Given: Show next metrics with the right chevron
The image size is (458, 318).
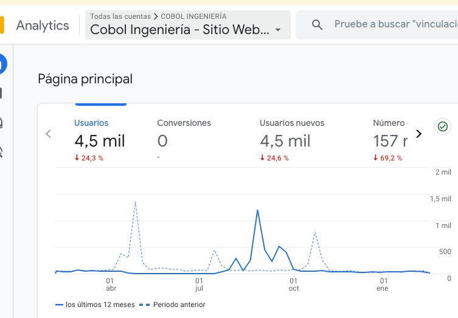Looking at the screenshot, I should point(418,134).
